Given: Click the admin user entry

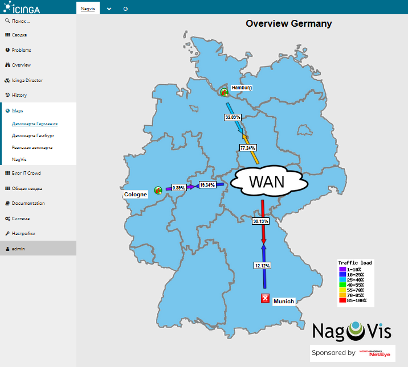Looking at the screenshot, I should pyautogui.click(x=18, y=249).
